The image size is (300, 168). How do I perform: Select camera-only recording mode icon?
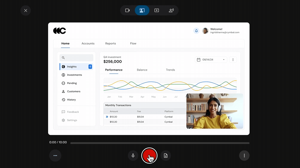[128, 10]
